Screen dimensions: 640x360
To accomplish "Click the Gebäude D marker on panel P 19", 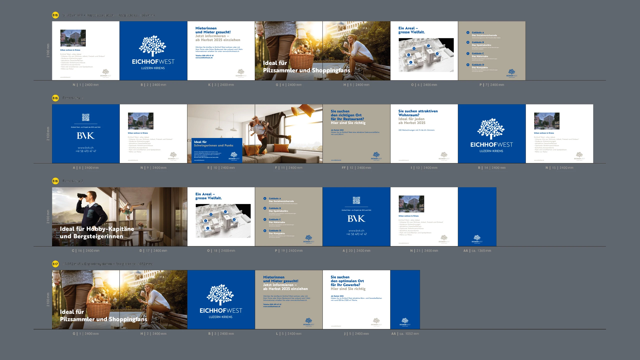I will [x=265, y=230].
